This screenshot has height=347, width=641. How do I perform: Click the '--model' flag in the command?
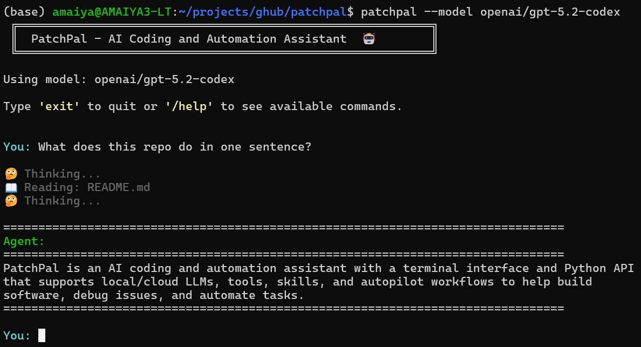coord(448,11)
